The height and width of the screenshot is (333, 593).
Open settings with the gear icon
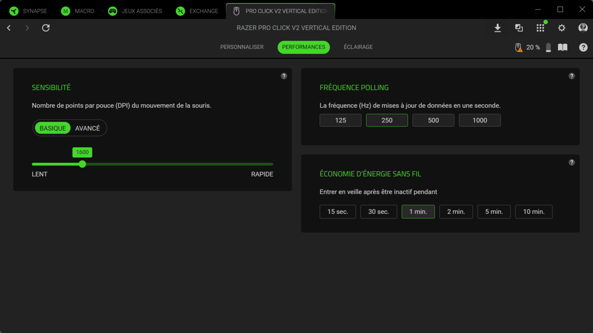(562, 28)
